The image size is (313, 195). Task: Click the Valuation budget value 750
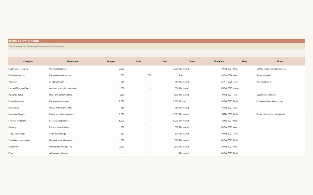click(122, 82)
